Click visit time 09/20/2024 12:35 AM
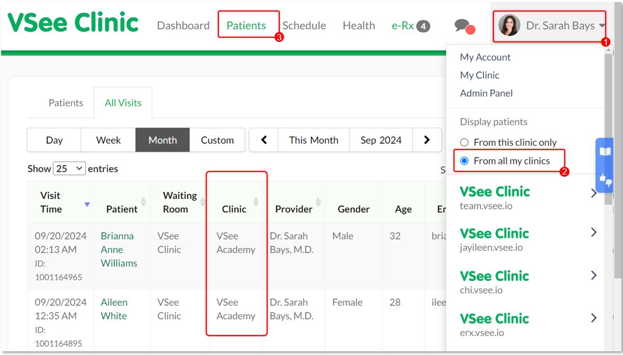The height and width of the screenshot is (355, 623). tap(60, 309)
